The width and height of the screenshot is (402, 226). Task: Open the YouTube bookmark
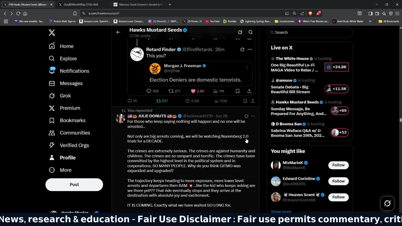tap(212, 21)
